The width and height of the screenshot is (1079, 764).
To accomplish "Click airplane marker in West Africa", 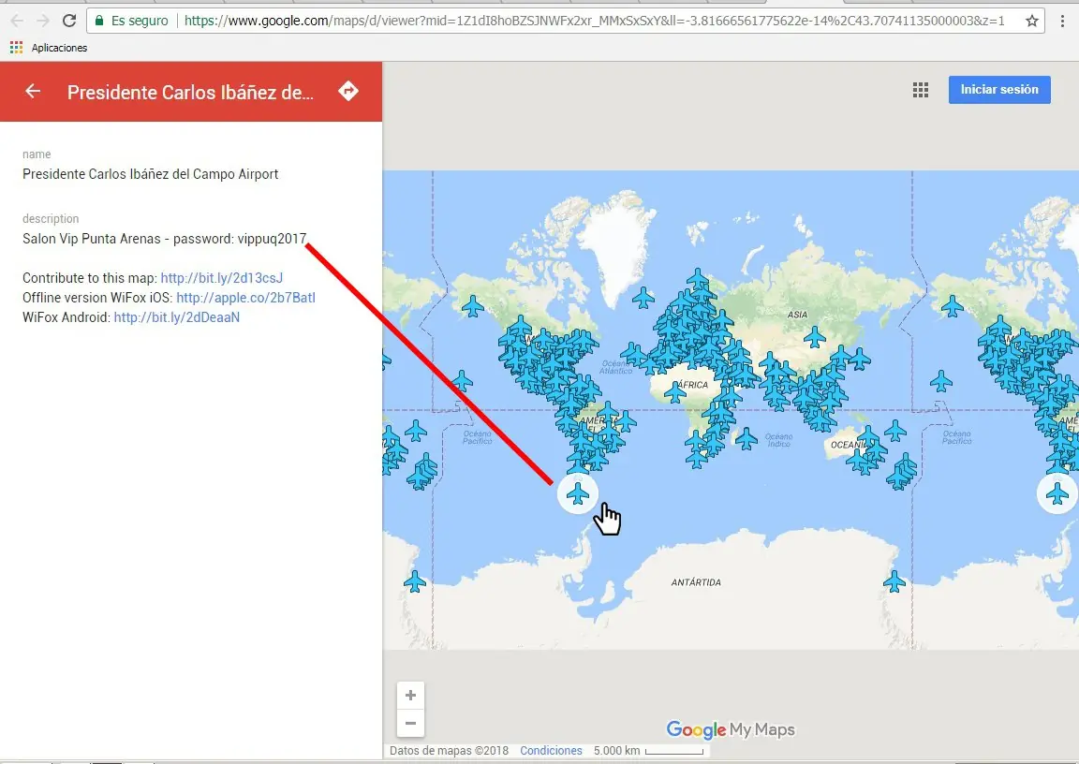I will (x=674, y=392).
